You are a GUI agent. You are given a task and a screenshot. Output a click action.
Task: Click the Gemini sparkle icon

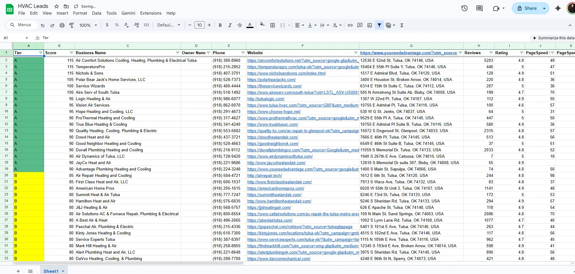558,9
